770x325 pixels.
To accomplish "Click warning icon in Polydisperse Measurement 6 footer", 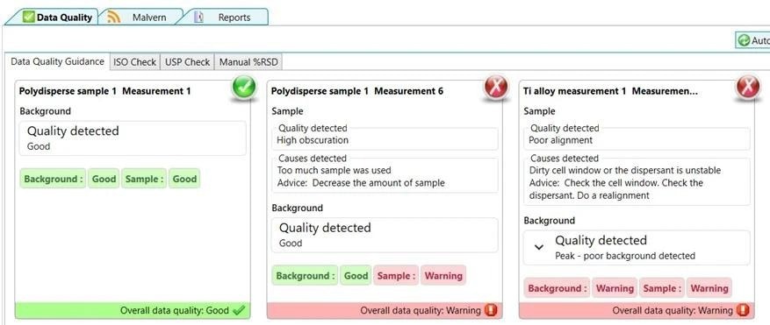I will (x=491, y=310).
